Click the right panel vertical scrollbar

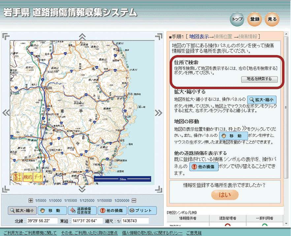pos(286,107)
